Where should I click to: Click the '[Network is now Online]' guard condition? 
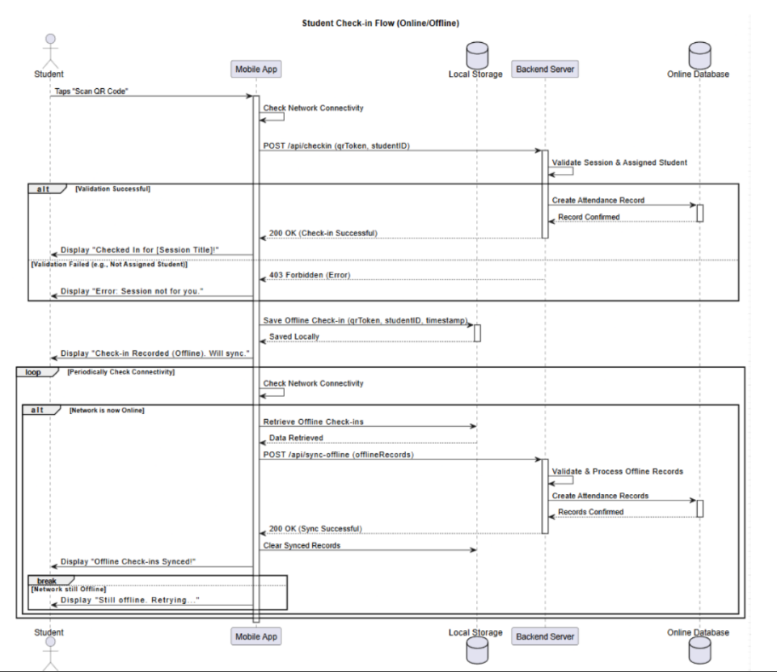[107, 410]
